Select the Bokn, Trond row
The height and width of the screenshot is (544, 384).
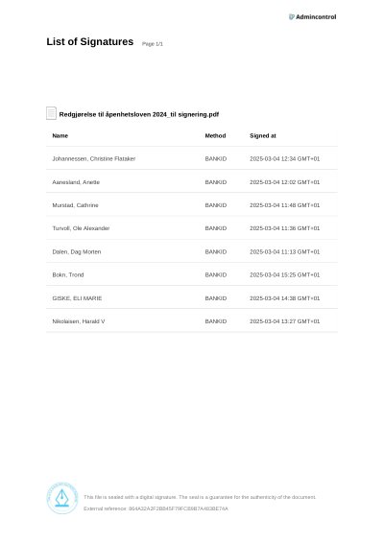[x=192, y=274]
